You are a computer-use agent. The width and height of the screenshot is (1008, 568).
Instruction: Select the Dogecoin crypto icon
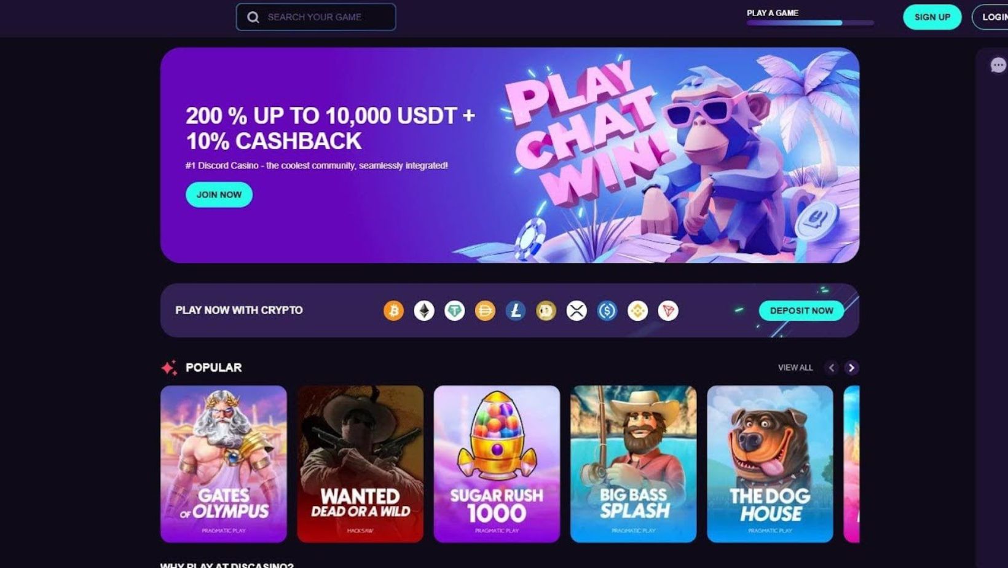tap(546, 310)
